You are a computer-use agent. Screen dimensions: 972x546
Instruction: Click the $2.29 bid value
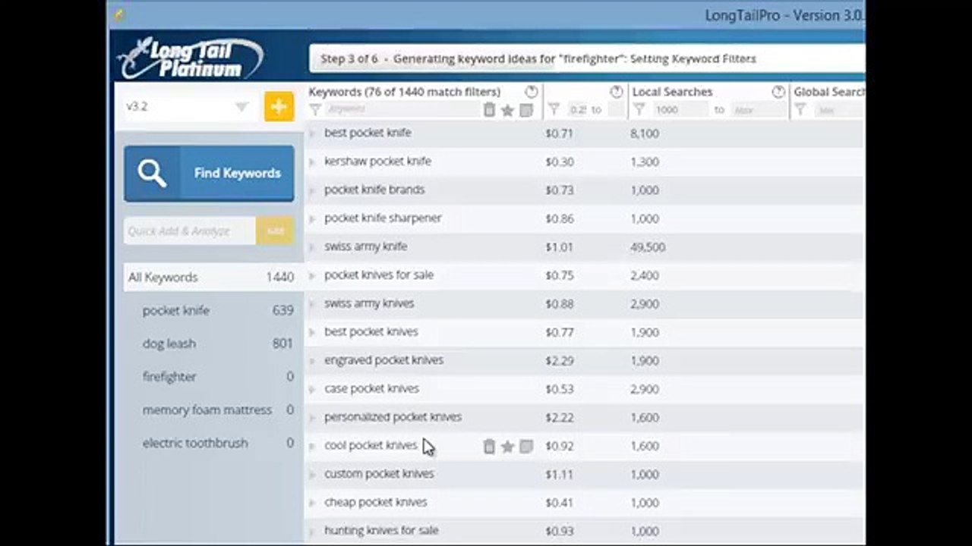point(560,361)
